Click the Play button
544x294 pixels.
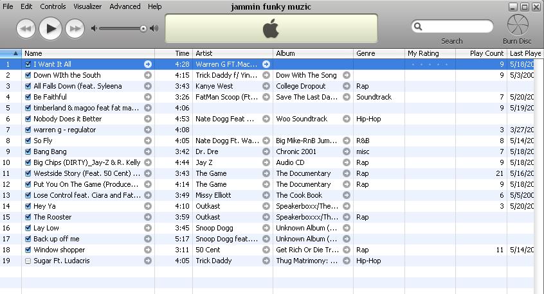pyautogui.click(x=50, y=29)
